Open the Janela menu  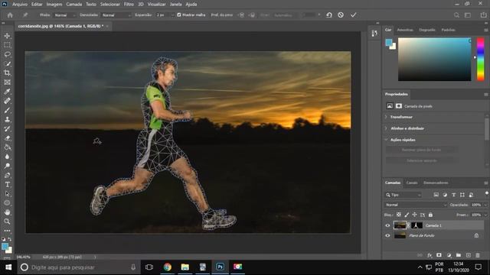point(175,5)
